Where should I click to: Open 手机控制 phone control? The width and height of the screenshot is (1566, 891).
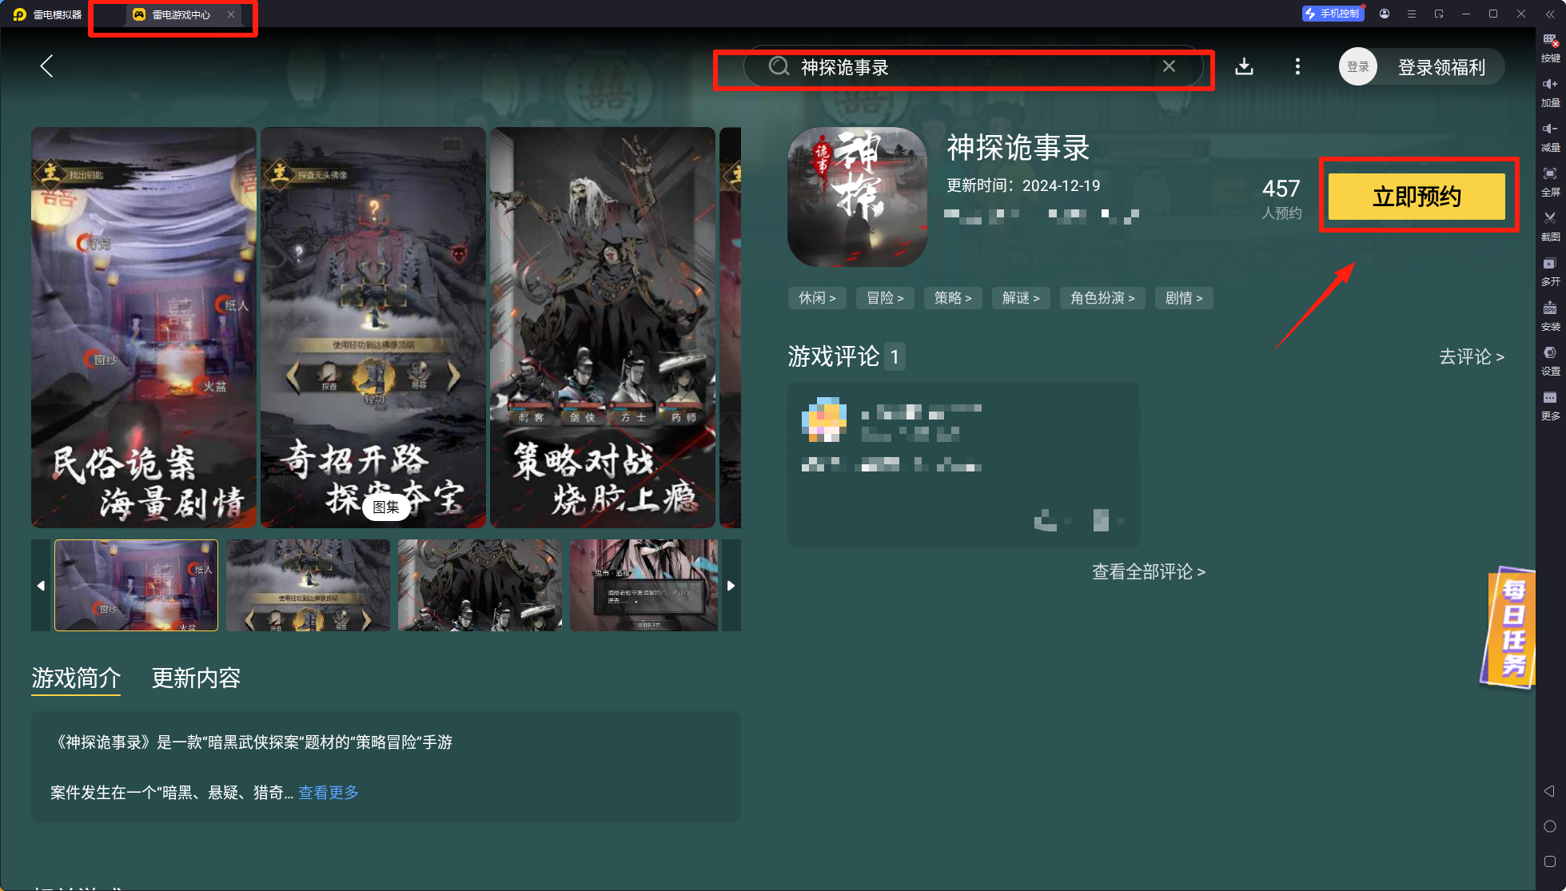point(1333,14)
